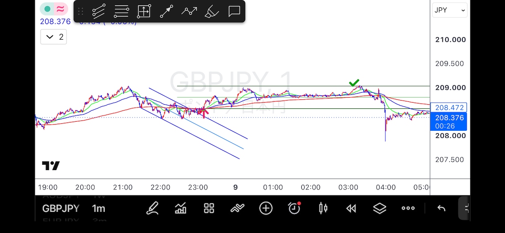Open the alarm clock alerts
The height and width of the screenshot is (233, 505).
pyautogui.click(x=294, y=208)
